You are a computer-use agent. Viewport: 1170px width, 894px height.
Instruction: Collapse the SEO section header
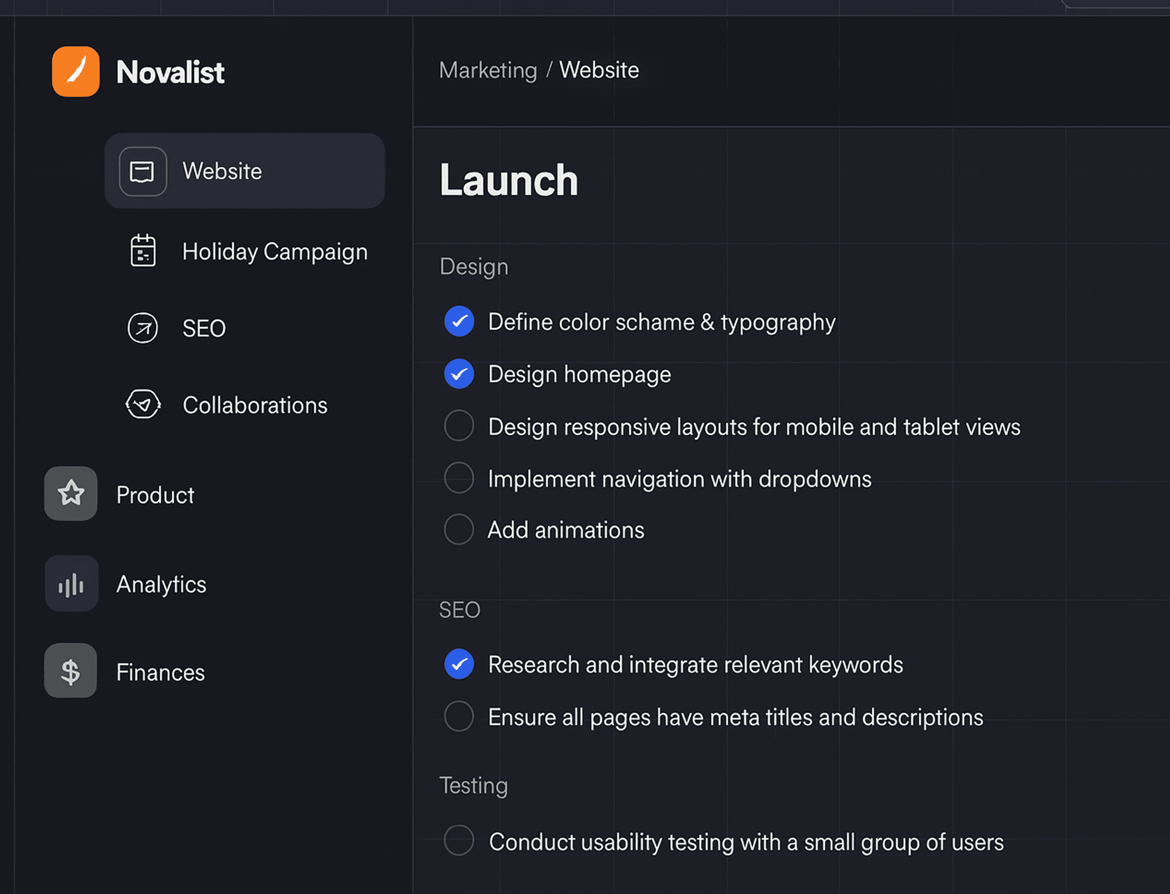459,610
